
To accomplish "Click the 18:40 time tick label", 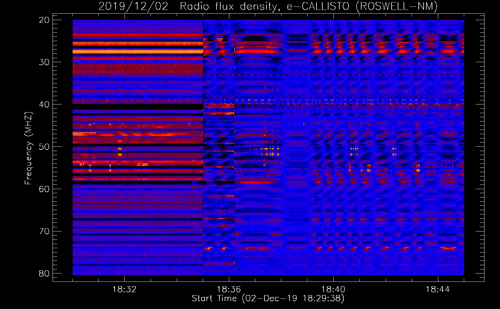I will coord(333,290).
